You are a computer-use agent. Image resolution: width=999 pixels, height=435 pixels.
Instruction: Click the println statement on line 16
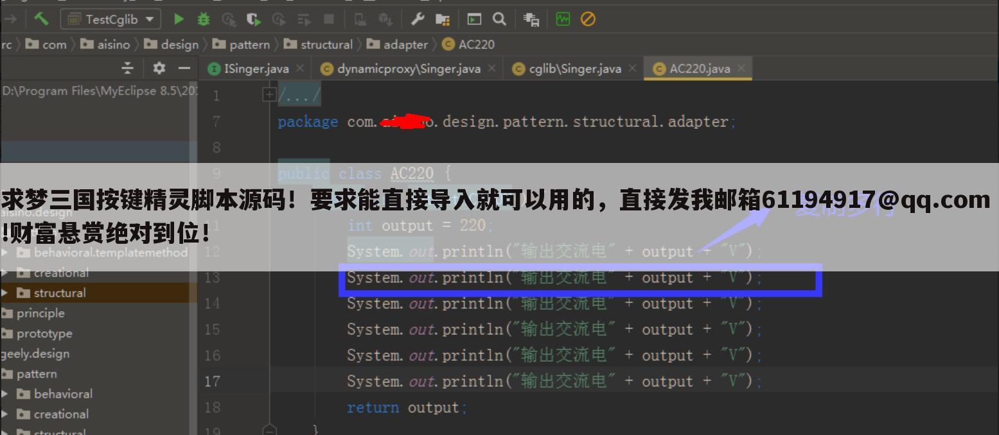coord(554,355)
